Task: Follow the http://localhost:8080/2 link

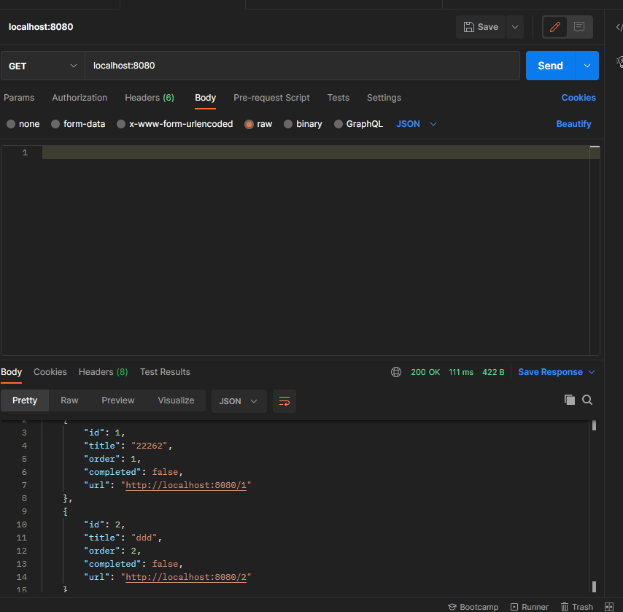Action: click(x=186, y=577)
